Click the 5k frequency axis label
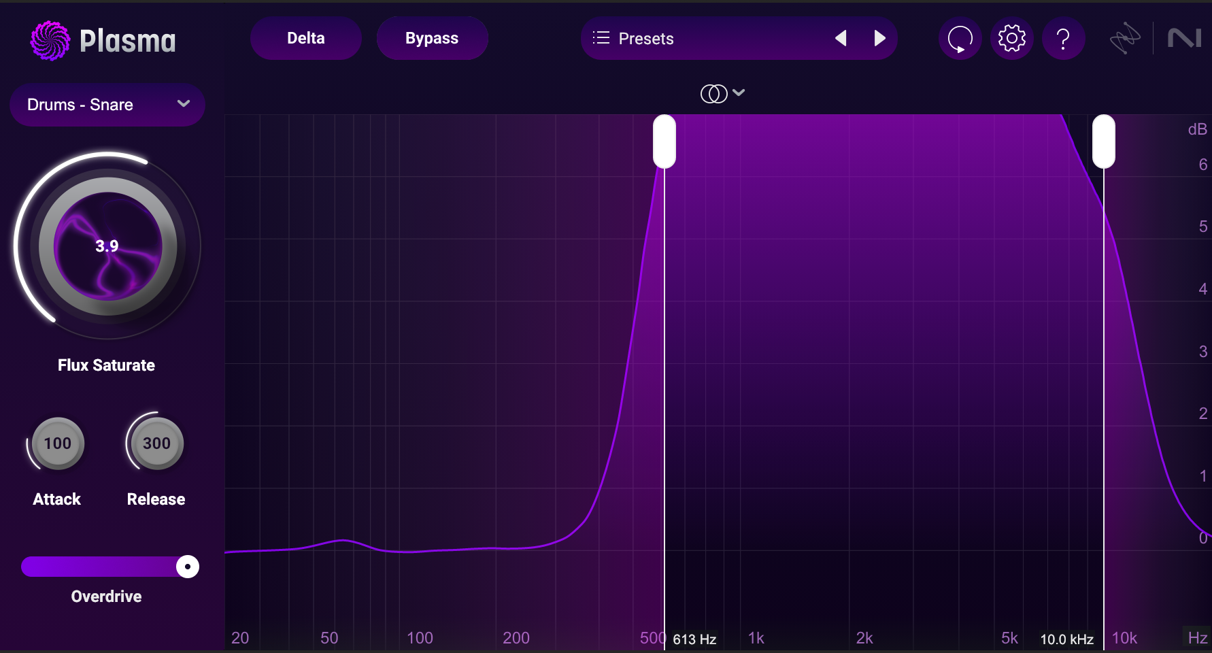Image resolution: width=1212 pixels, height=653 pixels. (1009, 638)
